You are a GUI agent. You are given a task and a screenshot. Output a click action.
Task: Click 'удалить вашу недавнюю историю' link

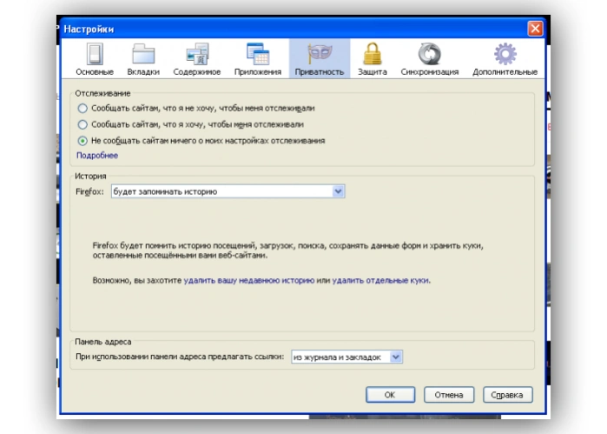(249, 280)
